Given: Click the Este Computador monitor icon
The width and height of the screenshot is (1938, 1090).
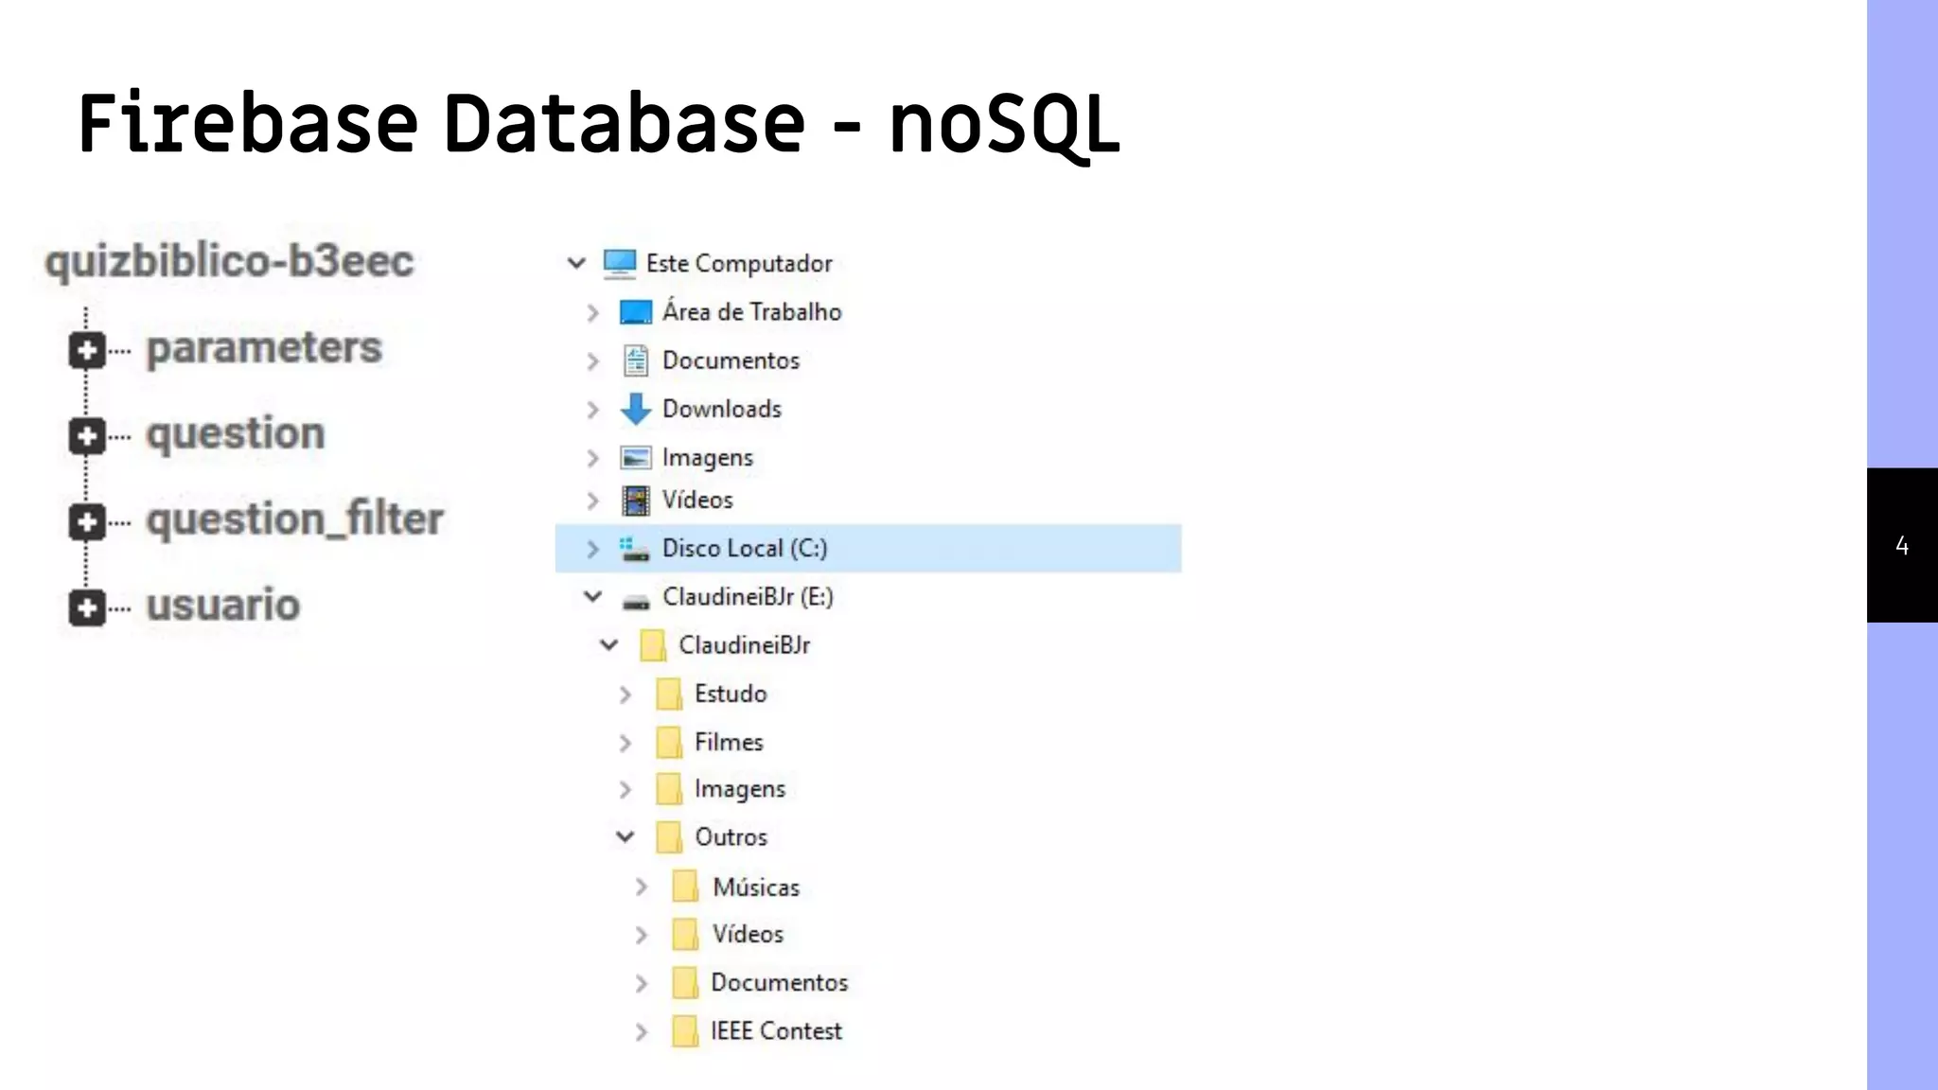Looking at the screenshot, I should [x=620, y=264].
